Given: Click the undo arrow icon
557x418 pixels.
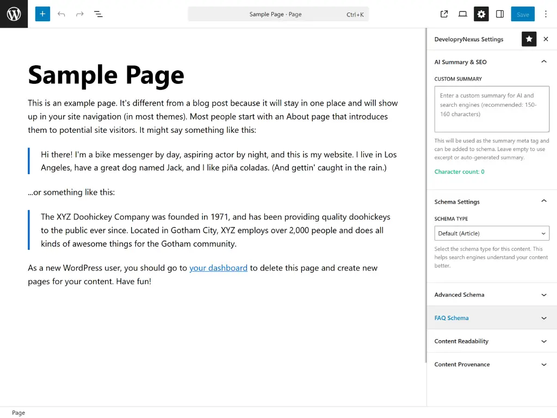Looking at the screenshot, I should [61, 14].
